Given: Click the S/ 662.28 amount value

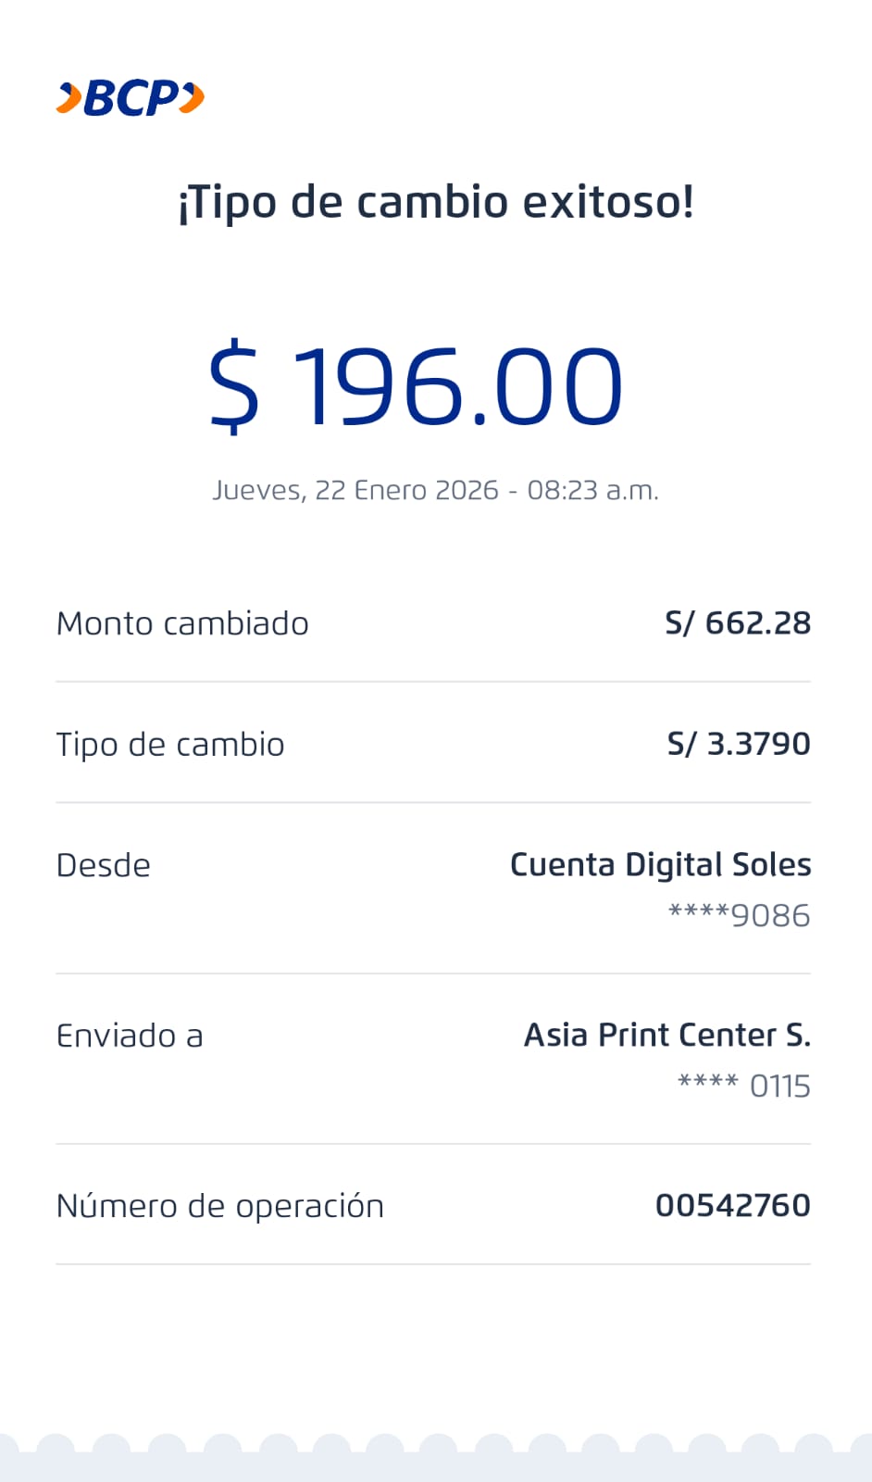Looking at the screenshot, I should [x=738, y=623].
